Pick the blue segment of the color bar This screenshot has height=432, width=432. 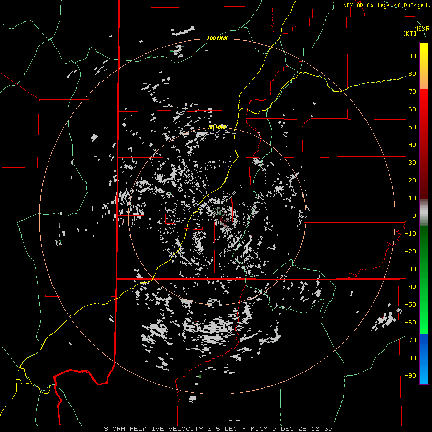click(424, 359)
